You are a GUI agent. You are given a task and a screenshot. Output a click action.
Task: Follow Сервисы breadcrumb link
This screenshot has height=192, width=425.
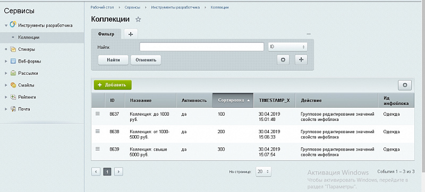tap(132, 7)
